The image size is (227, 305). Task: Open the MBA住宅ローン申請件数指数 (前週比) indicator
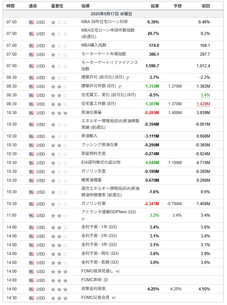(x=108, y=33)
